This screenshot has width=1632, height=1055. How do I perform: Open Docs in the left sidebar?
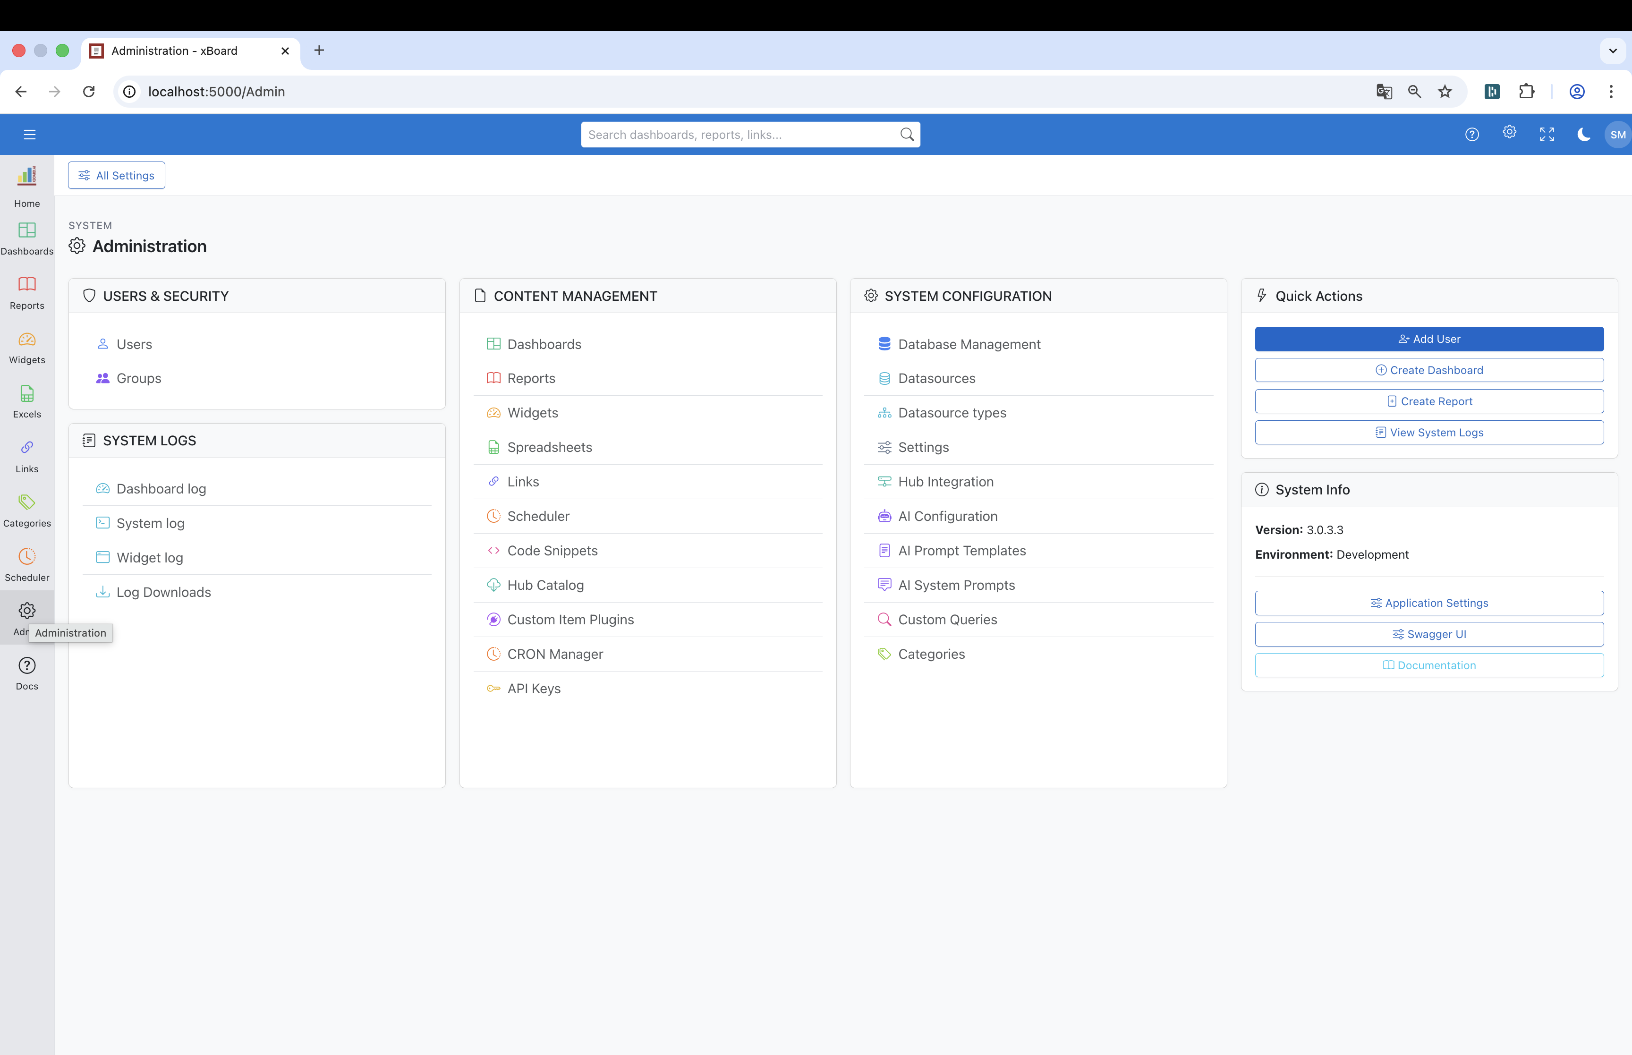27,673
